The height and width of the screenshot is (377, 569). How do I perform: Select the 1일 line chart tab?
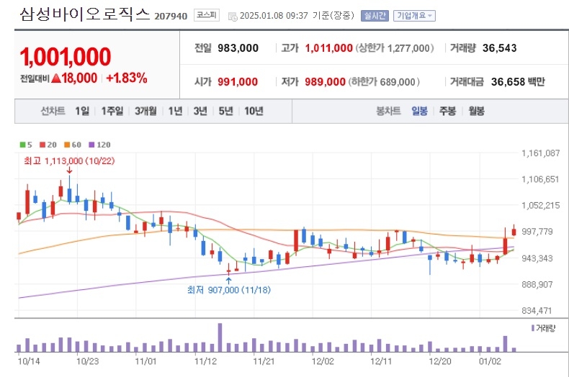pos(82,111)
